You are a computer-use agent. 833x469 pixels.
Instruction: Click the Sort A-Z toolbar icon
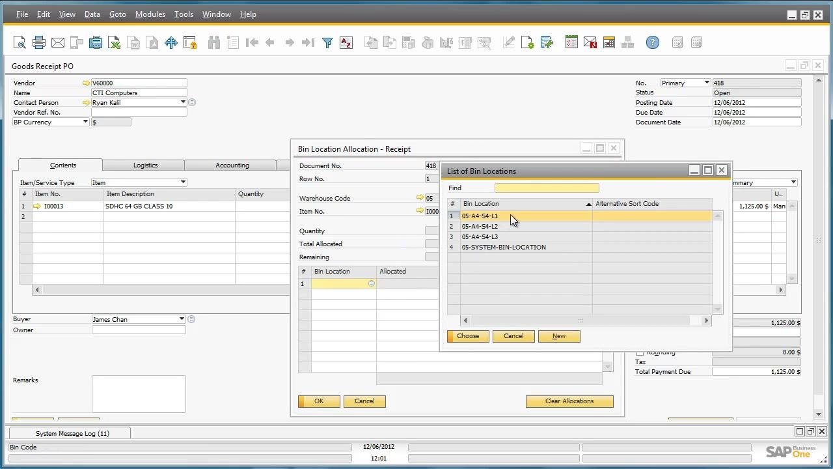tap(346, 43)
